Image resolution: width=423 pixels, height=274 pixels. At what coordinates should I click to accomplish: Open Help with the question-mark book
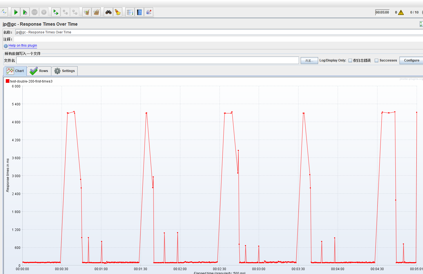click(x=139, y=12)
